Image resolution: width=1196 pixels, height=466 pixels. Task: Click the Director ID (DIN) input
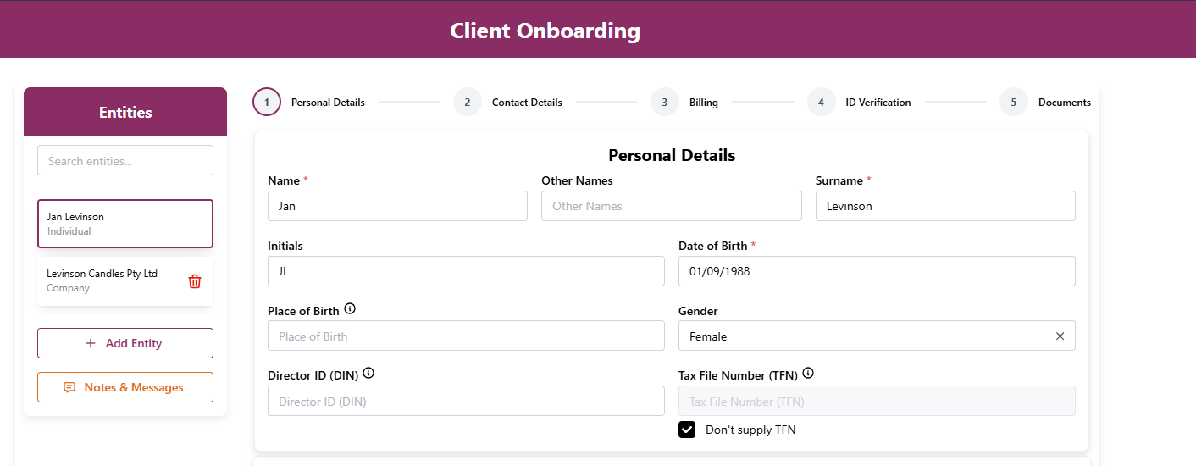(466, 402)
